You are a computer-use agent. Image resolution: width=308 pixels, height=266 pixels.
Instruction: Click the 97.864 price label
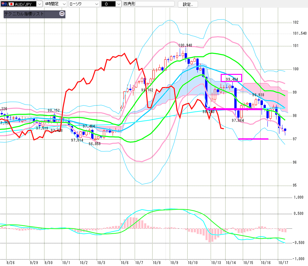coord(238,120)
